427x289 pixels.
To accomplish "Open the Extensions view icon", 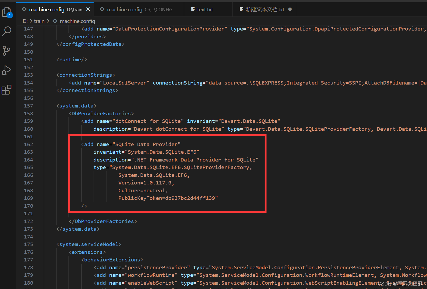I will click(6, 90).
